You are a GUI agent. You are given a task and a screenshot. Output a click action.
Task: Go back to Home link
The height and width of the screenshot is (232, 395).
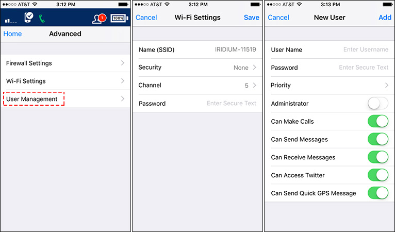coord(12,34)
